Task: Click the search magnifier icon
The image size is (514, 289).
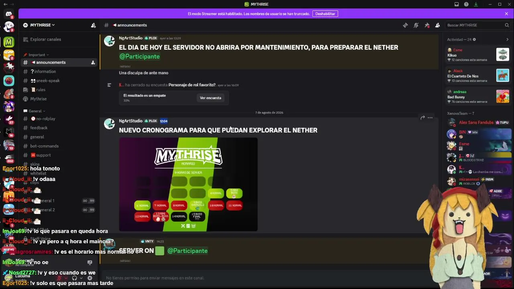Action: click(x=507, y=25)
